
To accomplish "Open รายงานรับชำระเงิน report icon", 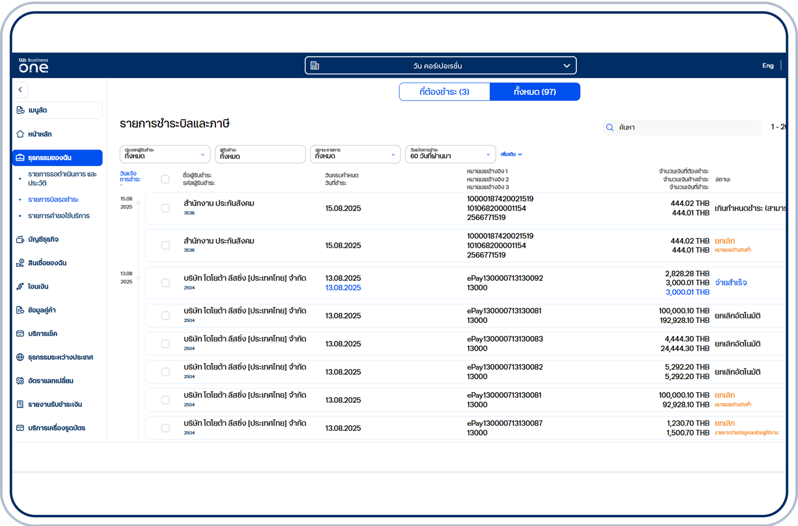I will tap(20, 404).
